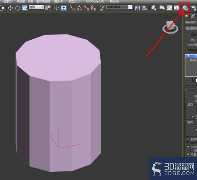Open Edit Named Selection Sets

102,8
